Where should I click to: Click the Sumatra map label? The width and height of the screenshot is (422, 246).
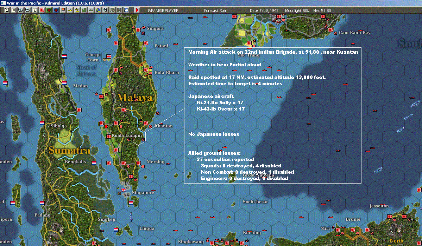click(x=69, y=150)
